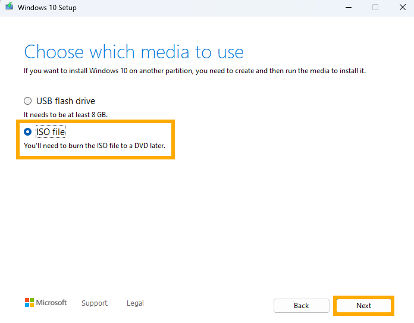Screen dimensions: 414x323
Task: Open the Legal link
Action: point(135,303)
